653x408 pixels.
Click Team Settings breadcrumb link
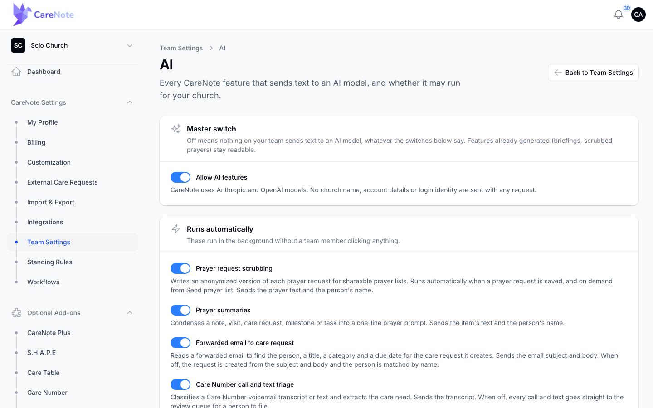click(x=181, y=48)
